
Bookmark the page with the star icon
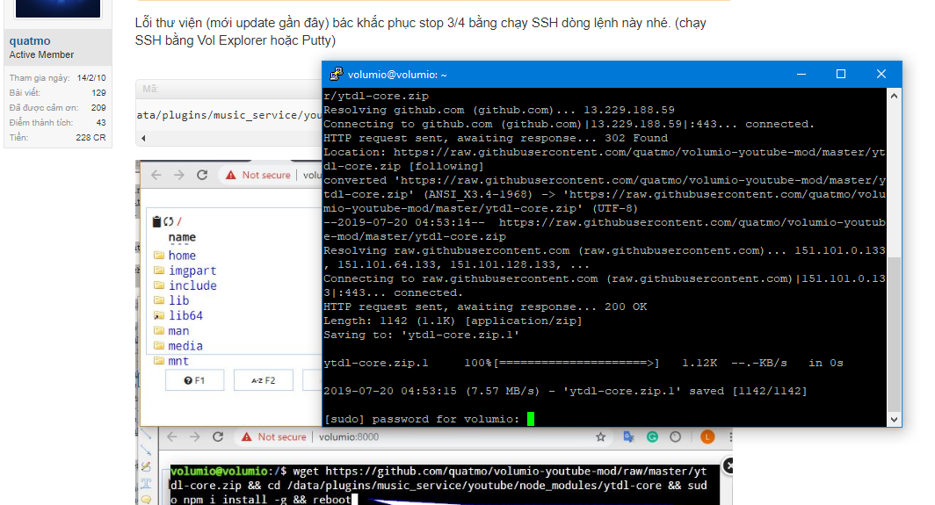click(x=600, y=437)
